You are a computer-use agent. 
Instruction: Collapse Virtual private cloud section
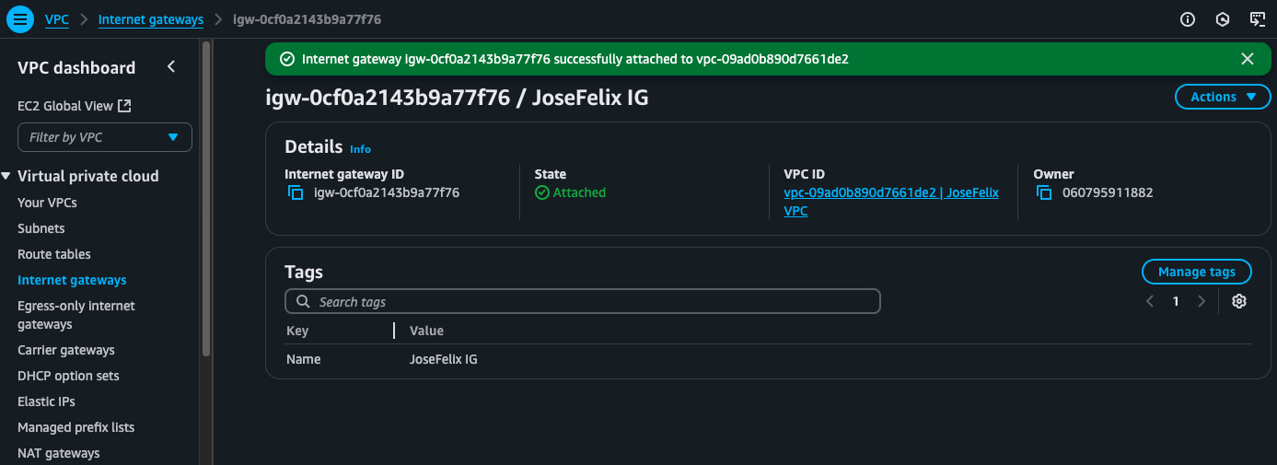[x=7, y=176]
